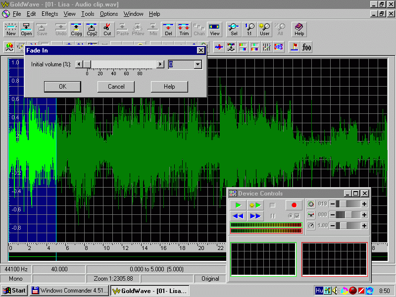Click the Chan channel toolbar icon
396x297 pixels.
(199, 29)
